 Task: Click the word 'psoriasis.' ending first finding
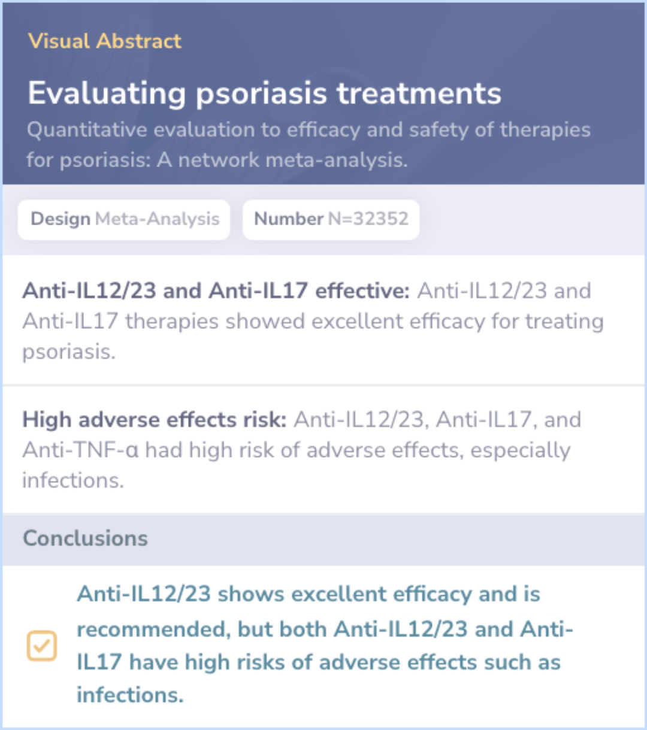(69, 352)
